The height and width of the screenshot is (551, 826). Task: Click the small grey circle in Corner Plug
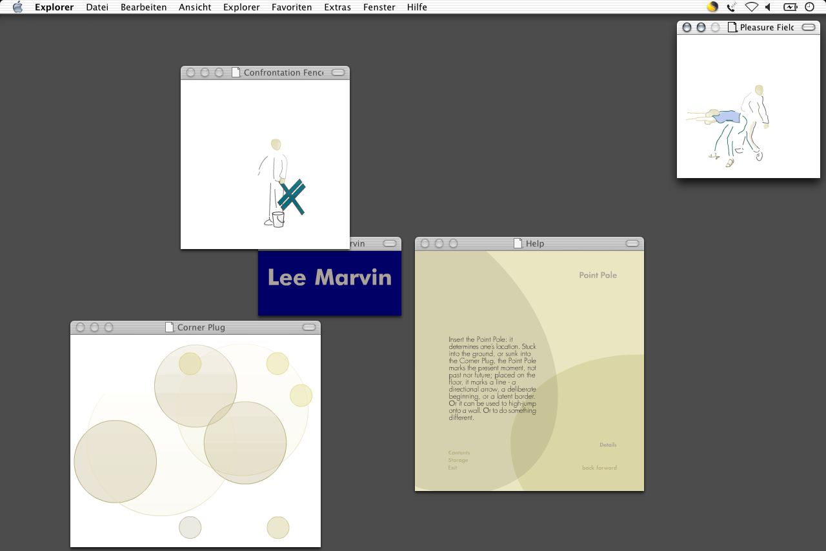[190, 527]
